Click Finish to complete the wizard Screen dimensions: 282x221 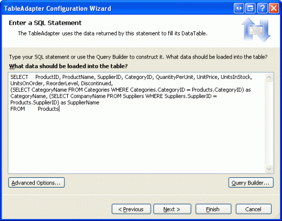pos(213,209)
